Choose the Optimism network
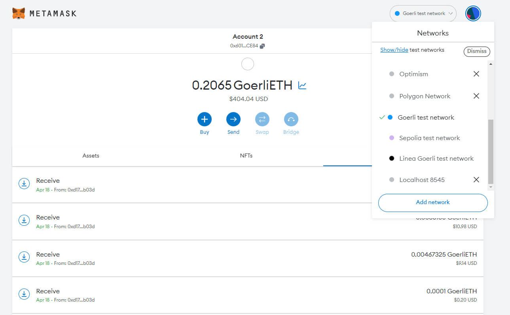The image size is (510, 315). pyautogui.click(x=413, y=74)
